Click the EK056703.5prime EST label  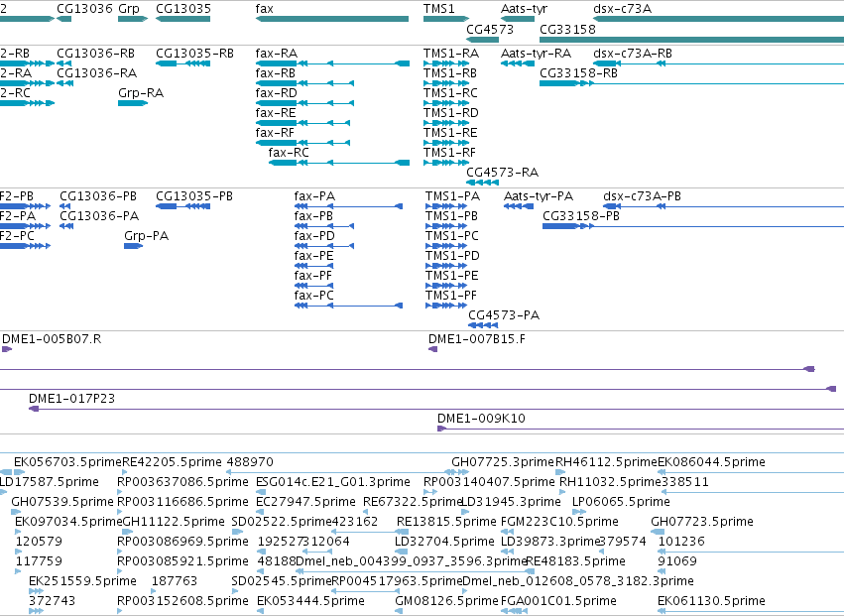[x=67, y=462]
